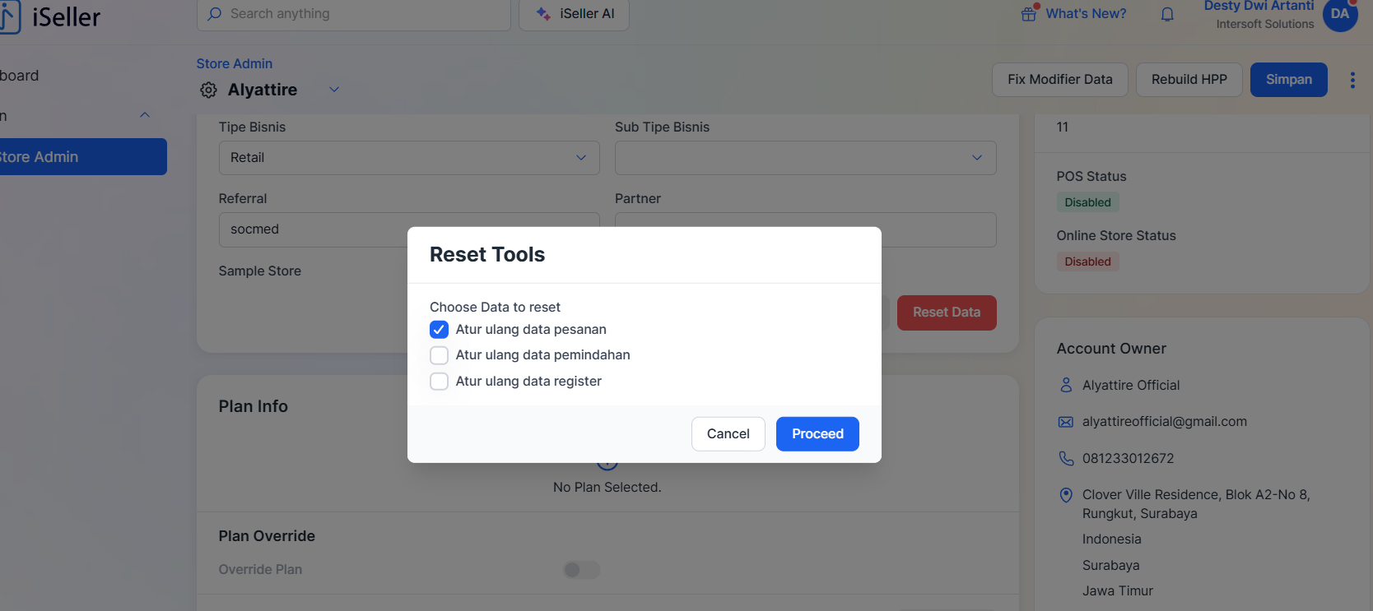
Task: Click the DA user avatar
Action: click(1340, 14)
